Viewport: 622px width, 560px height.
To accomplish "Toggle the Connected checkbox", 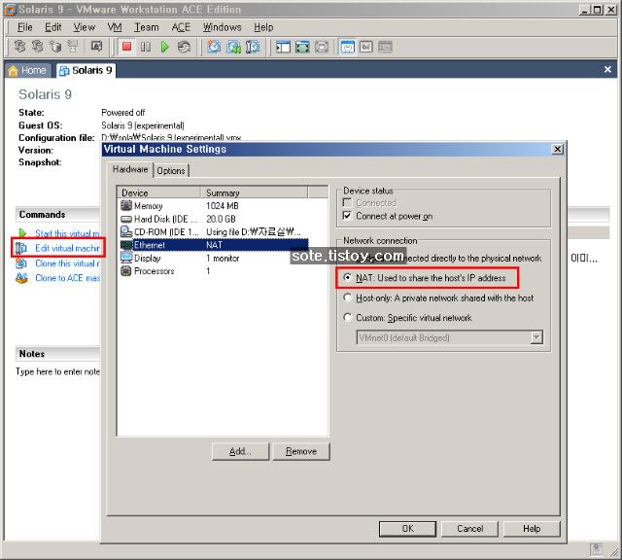I will 347,203.
